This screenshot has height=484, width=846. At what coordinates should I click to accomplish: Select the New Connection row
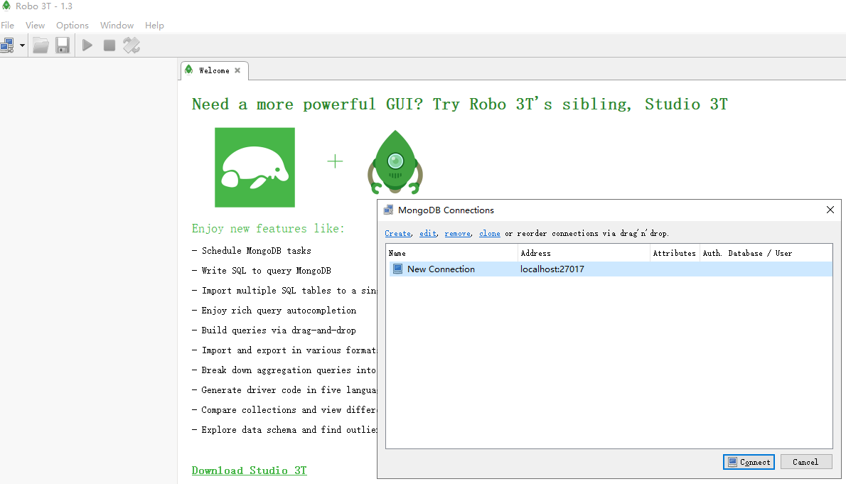[610, 269]
